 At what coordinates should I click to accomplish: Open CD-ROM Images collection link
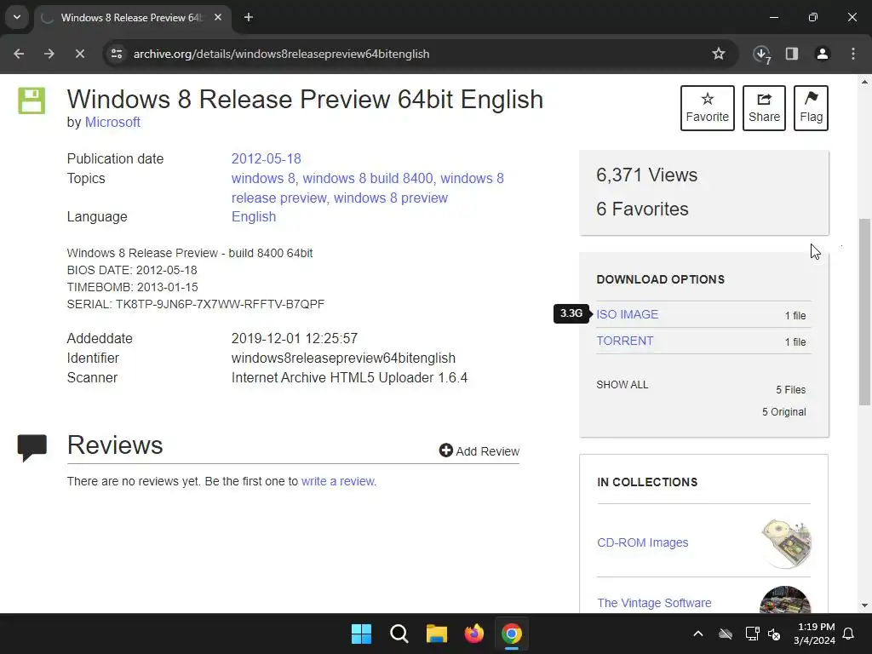point(643,542)
